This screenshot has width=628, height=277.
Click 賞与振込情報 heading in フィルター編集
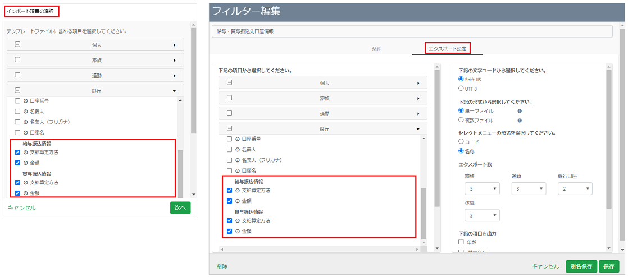pos(248,211)
